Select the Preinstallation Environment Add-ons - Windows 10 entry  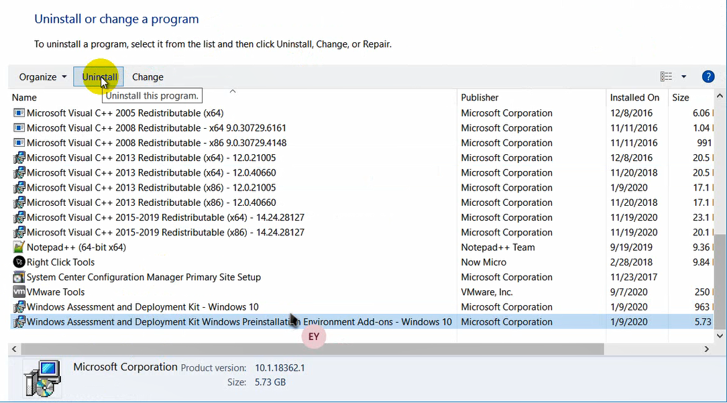pyautogui.click(x=239, y=321)
